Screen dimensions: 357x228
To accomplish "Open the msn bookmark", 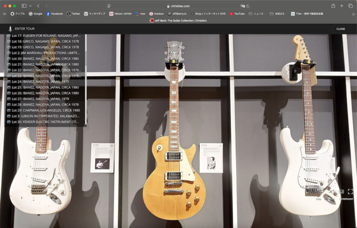I will [x=140, y=14].
